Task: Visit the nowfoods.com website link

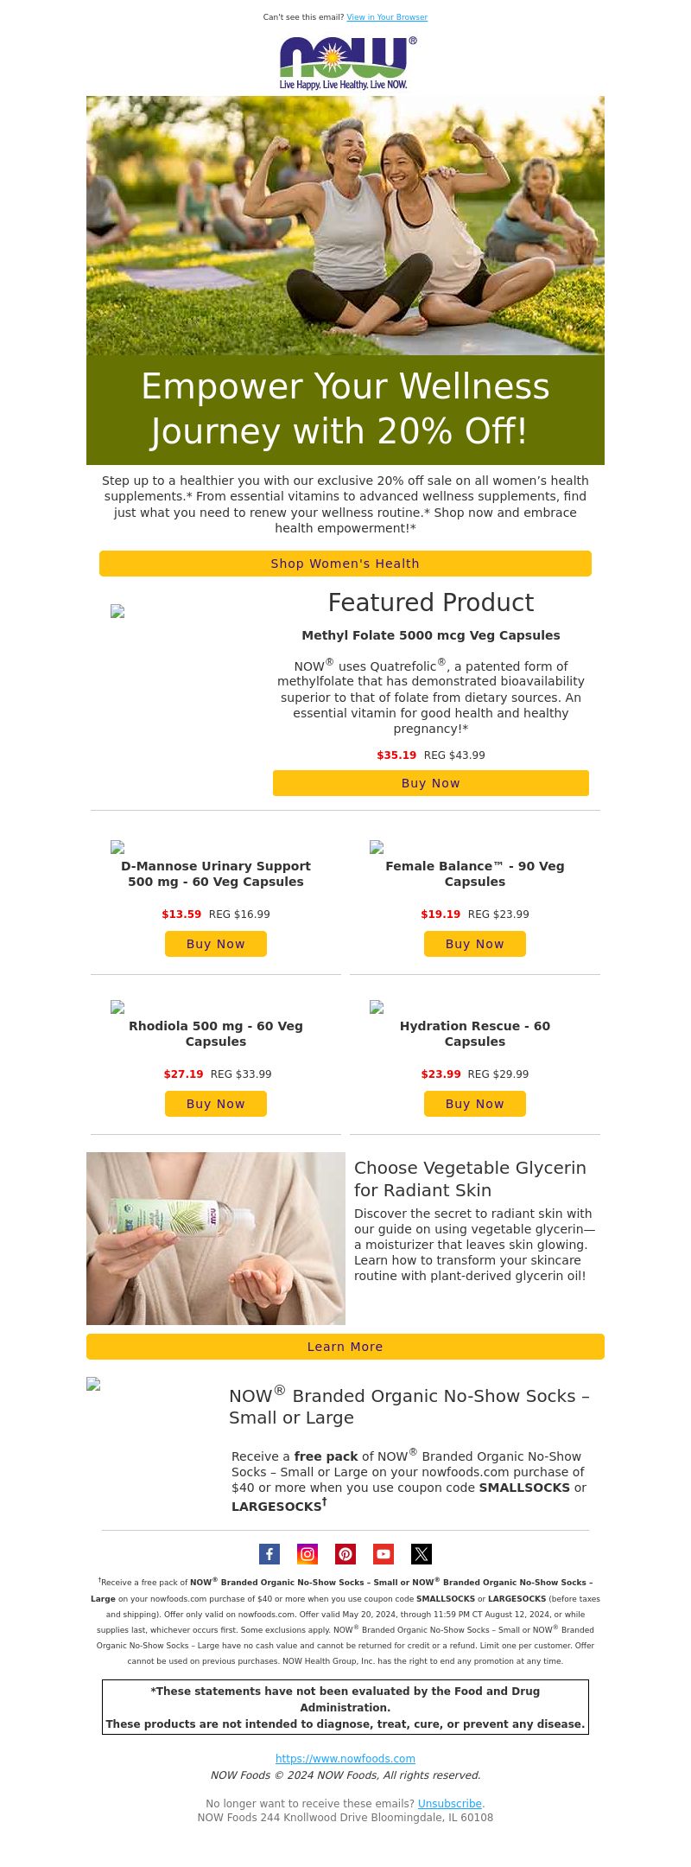Action: coord(345,1758)
